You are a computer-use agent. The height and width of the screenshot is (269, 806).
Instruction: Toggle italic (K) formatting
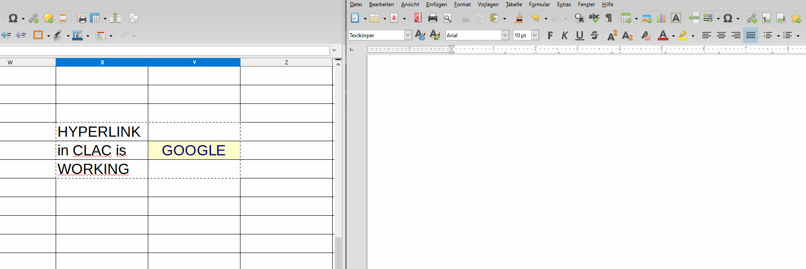(x=565, y=36)
